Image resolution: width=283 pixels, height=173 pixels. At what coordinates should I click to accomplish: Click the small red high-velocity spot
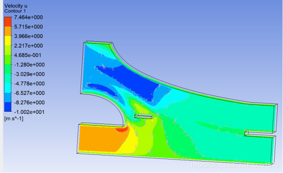tap(122, 129)
